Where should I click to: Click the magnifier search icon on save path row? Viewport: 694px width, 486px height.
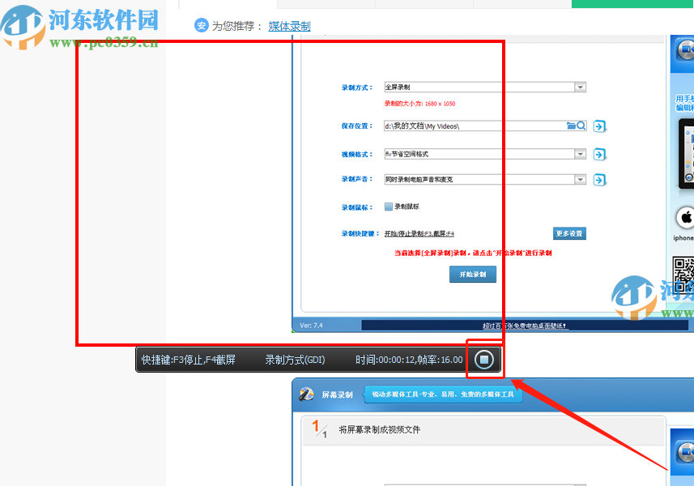click(x=581, y=126)
